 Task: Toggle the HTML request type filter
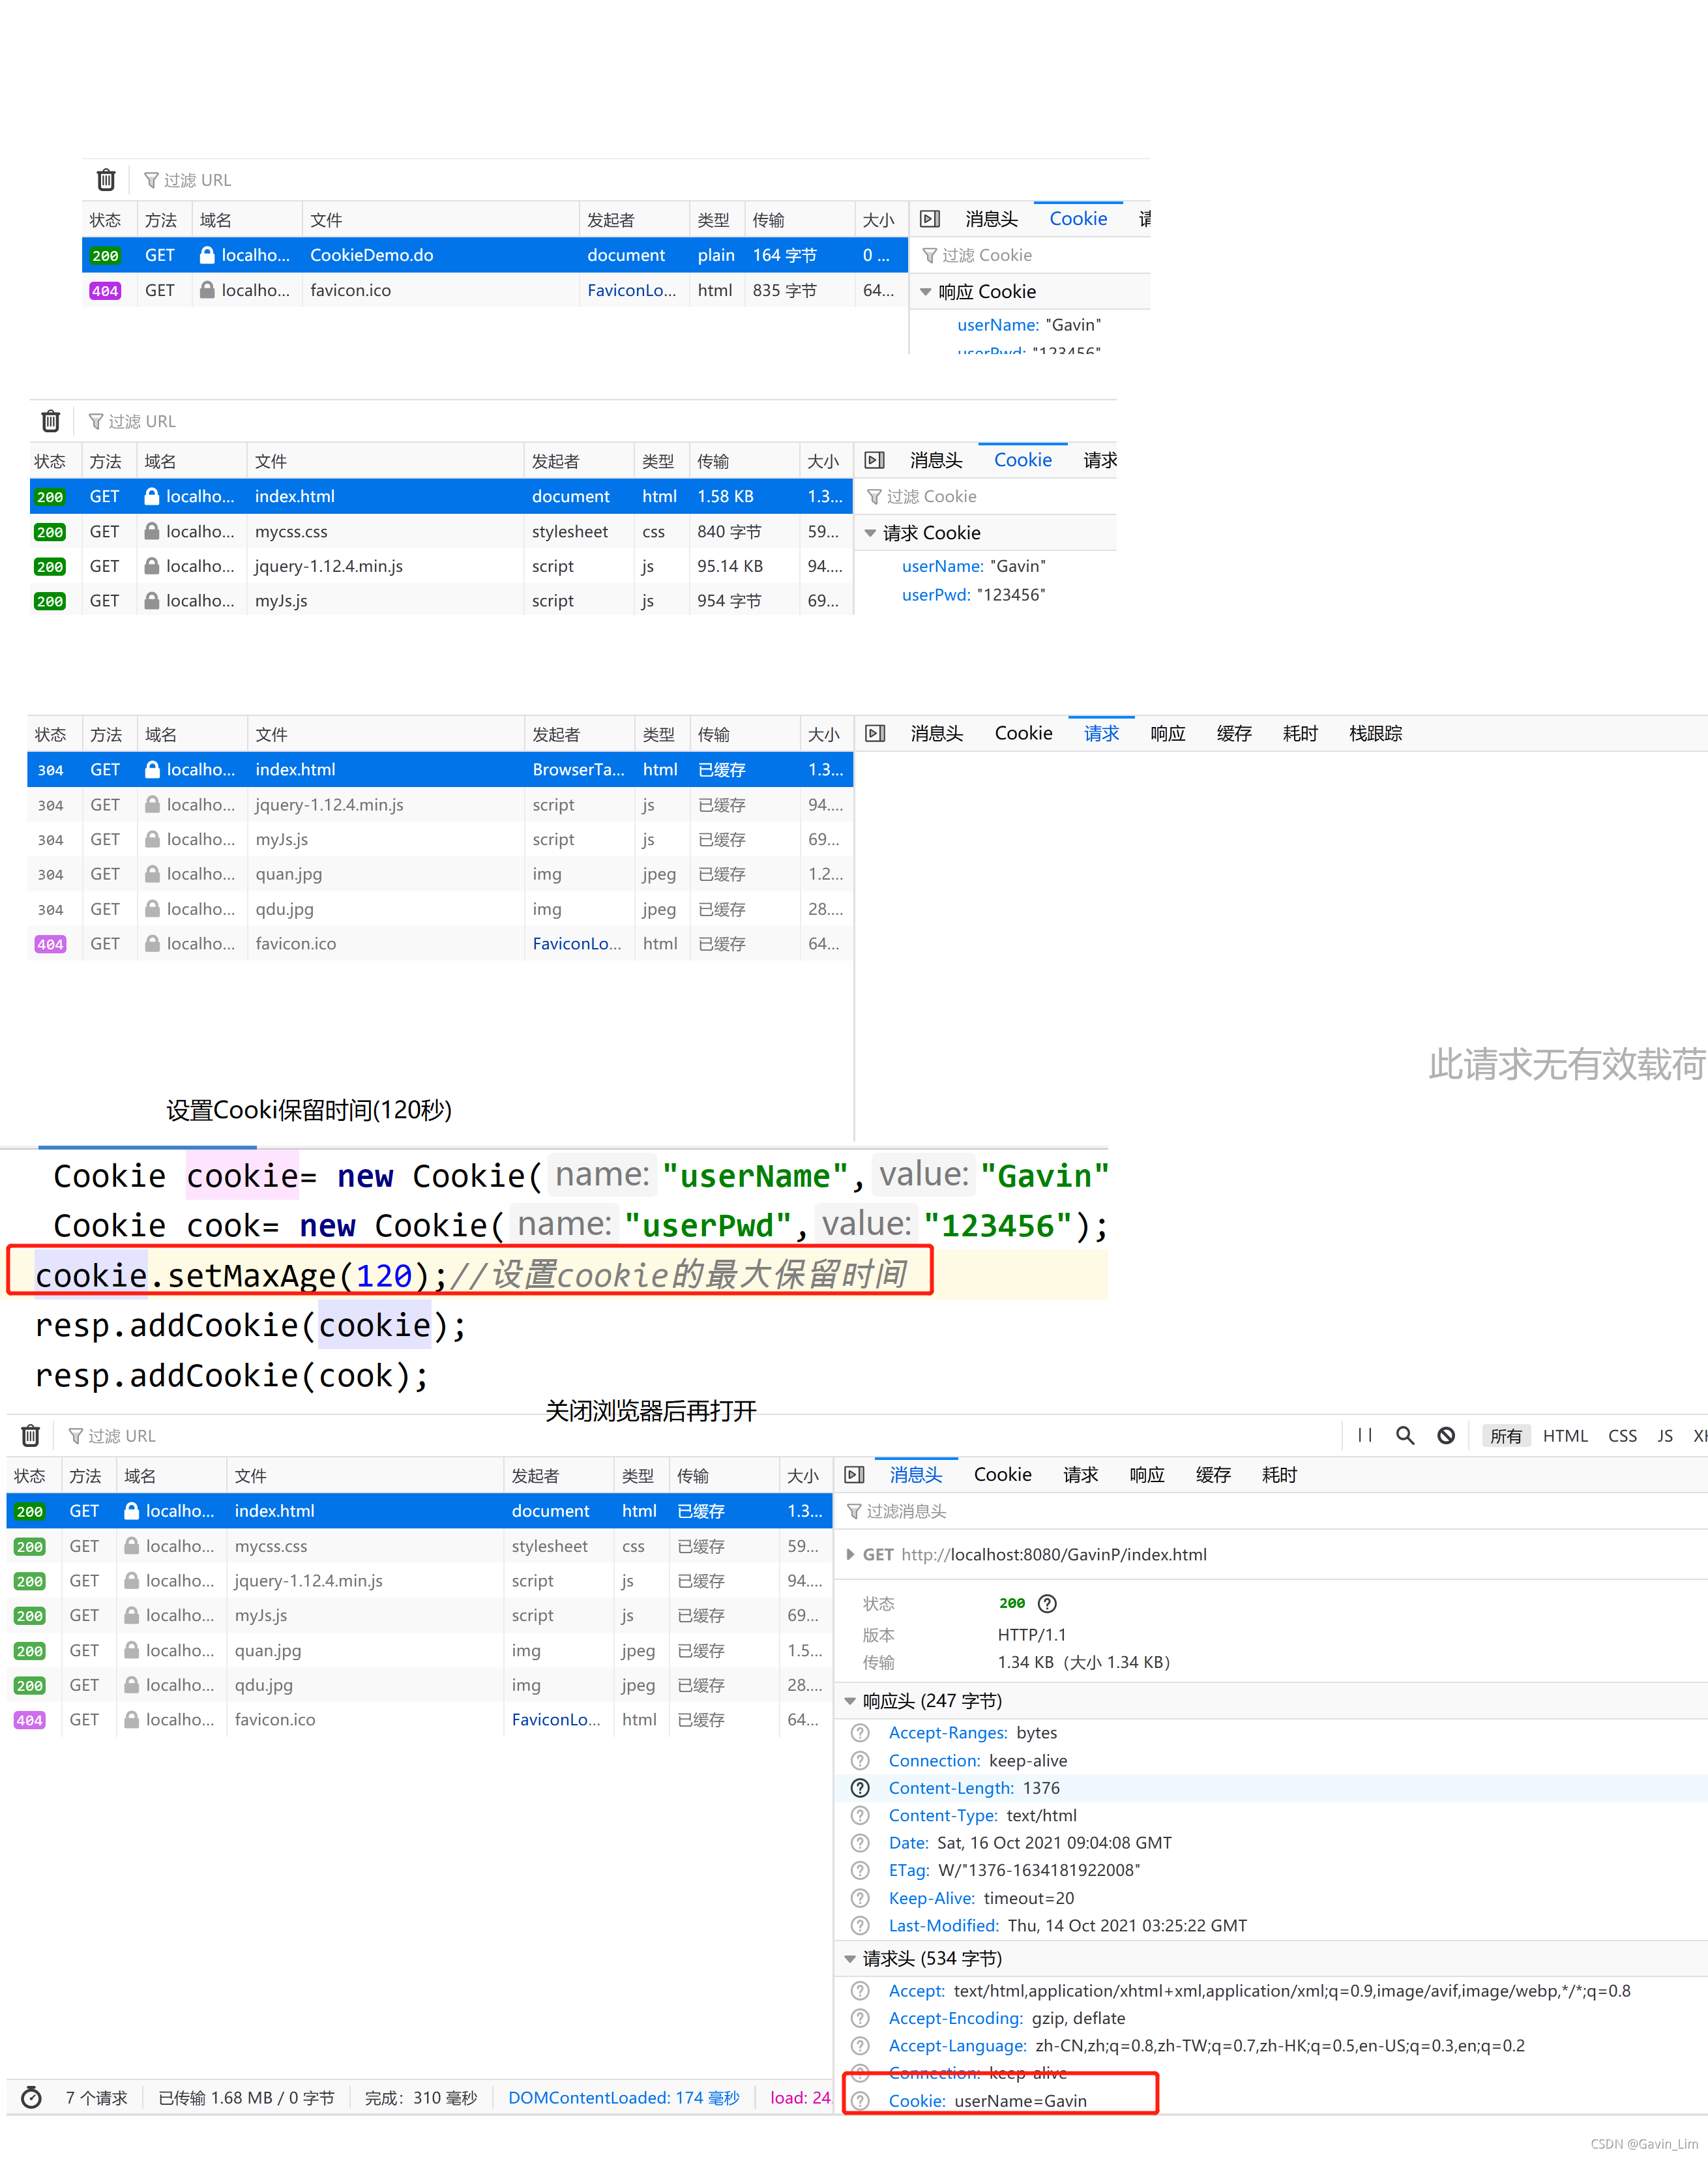[1565, 1435]
